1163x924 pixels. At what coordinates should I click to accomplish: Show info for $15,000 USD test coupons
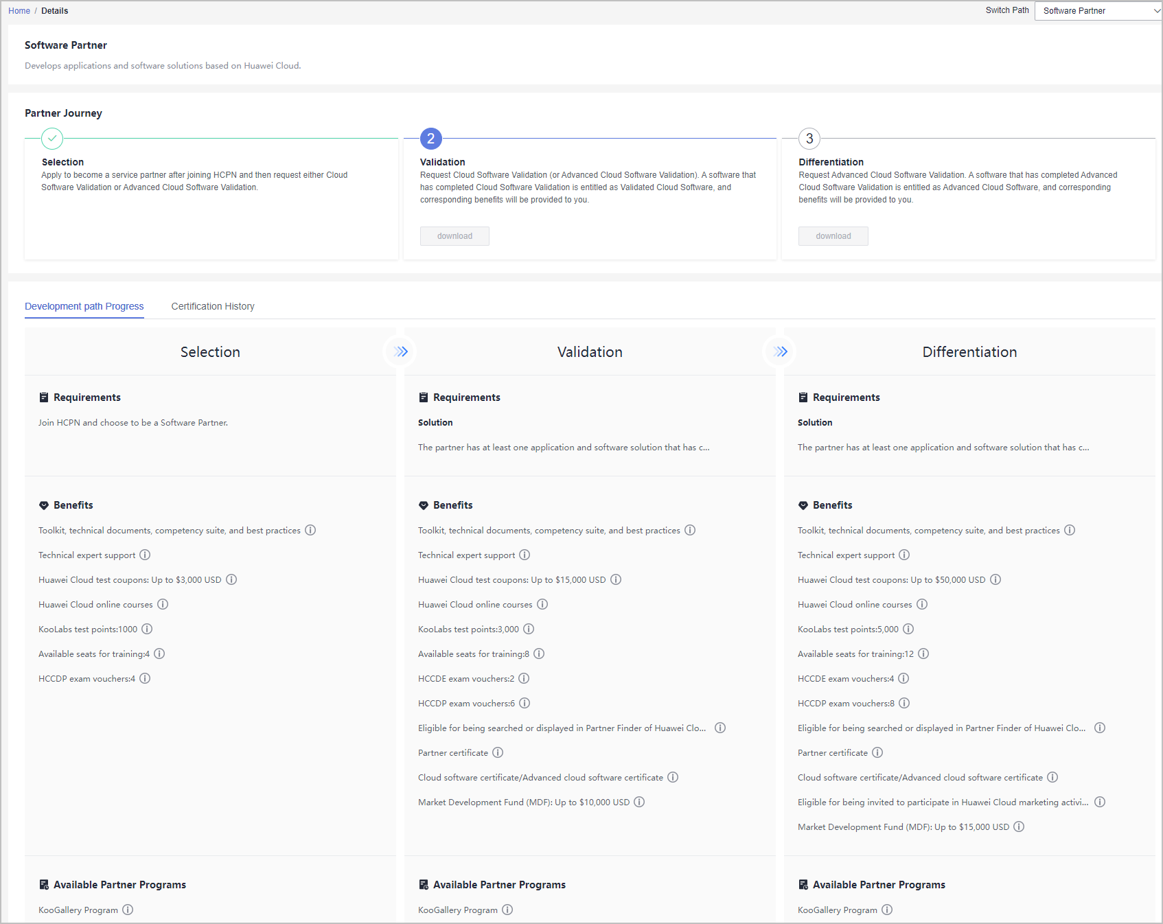pyautogui.click(x=616, y=579)
